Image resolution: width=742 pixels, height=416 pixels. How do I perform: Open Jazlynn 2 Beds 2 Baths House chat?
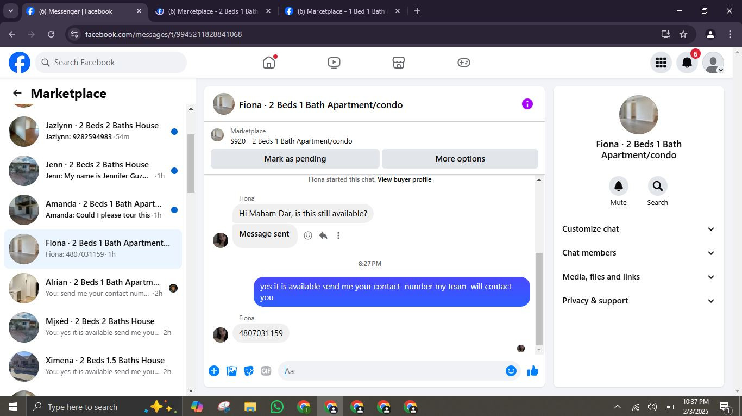(93, 132)
